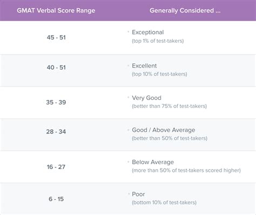Select the 16 - 27 score range
This screenshot has height=215, width=256.
click(56, 167)
